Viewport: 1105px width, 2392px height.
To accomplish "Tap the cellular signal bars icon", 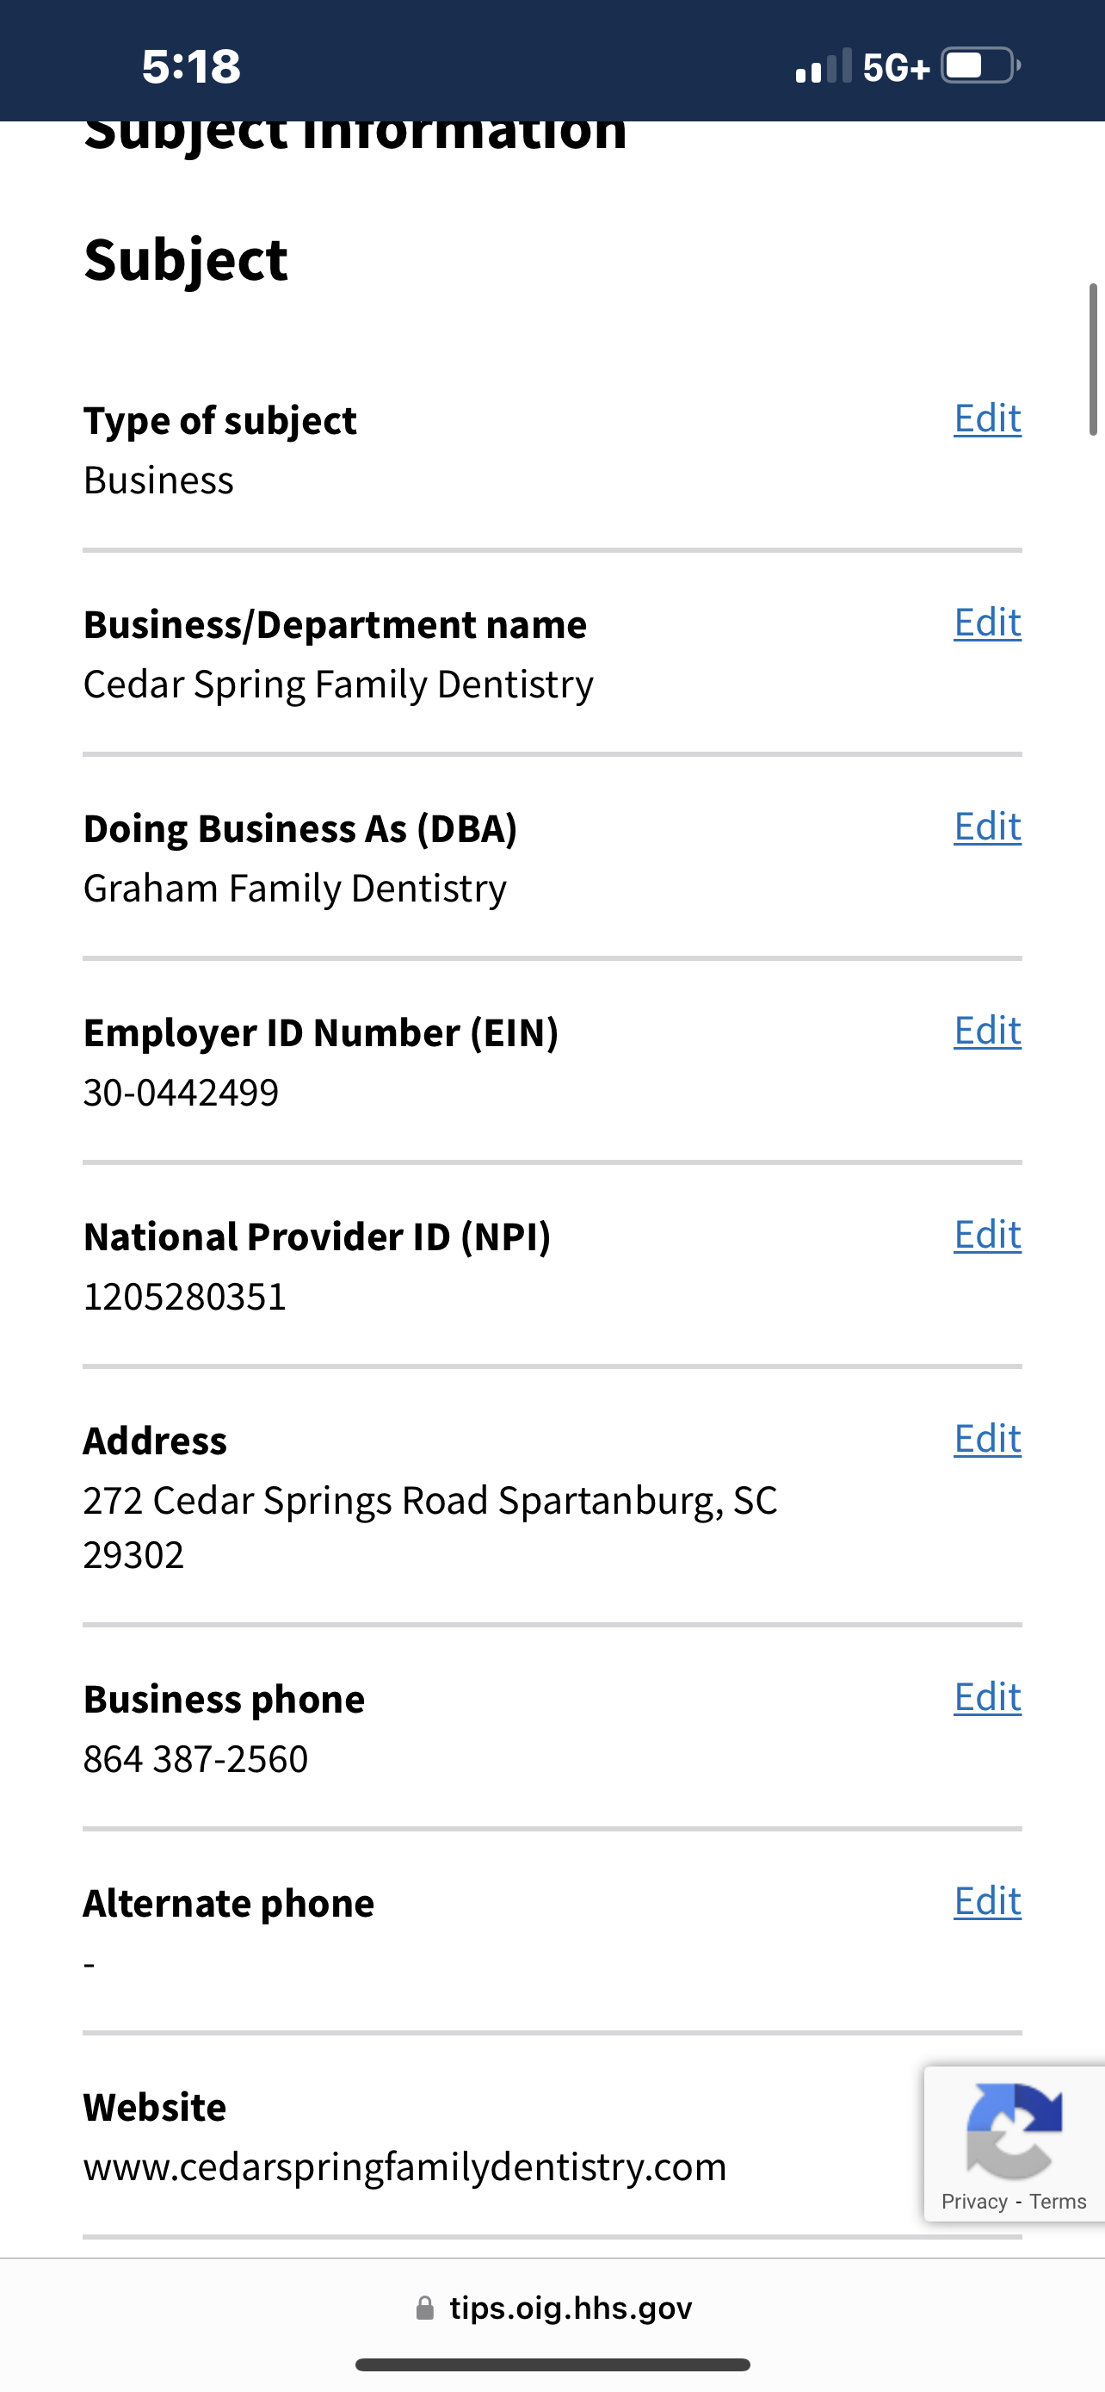I will (x=823, y=66).
